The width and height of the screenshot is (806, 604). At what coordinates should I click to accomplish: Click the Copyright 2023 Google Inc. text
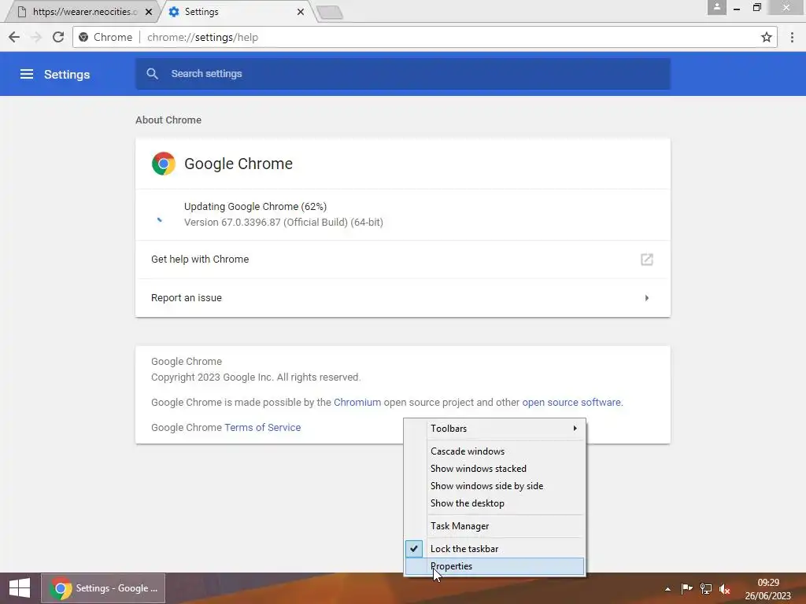(x=256, y=377)
